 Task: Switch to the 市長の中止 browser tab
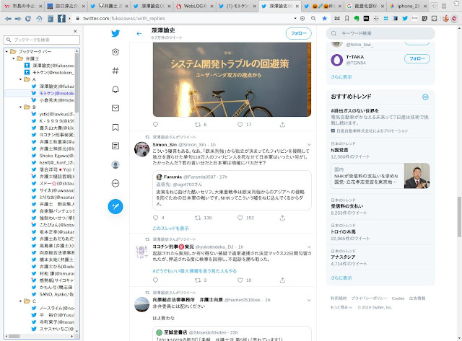click(23, 6)
